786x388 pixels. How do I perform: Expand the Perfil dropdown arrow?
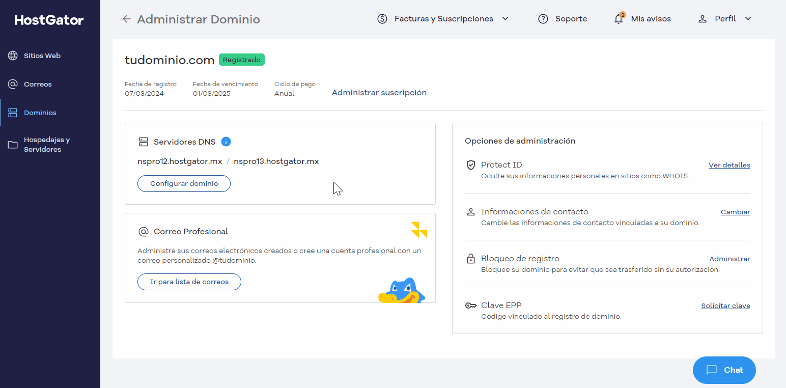tap(748, 19)
